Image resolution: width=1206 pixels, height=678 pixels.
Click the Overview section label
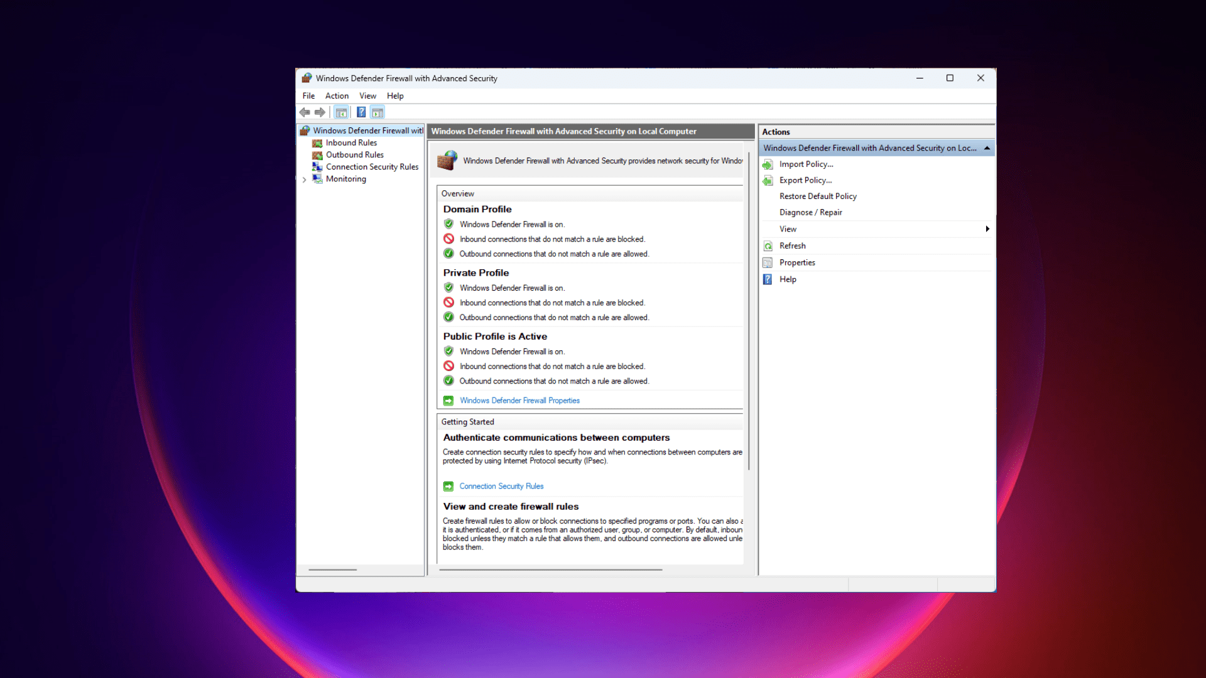[457, 194]
